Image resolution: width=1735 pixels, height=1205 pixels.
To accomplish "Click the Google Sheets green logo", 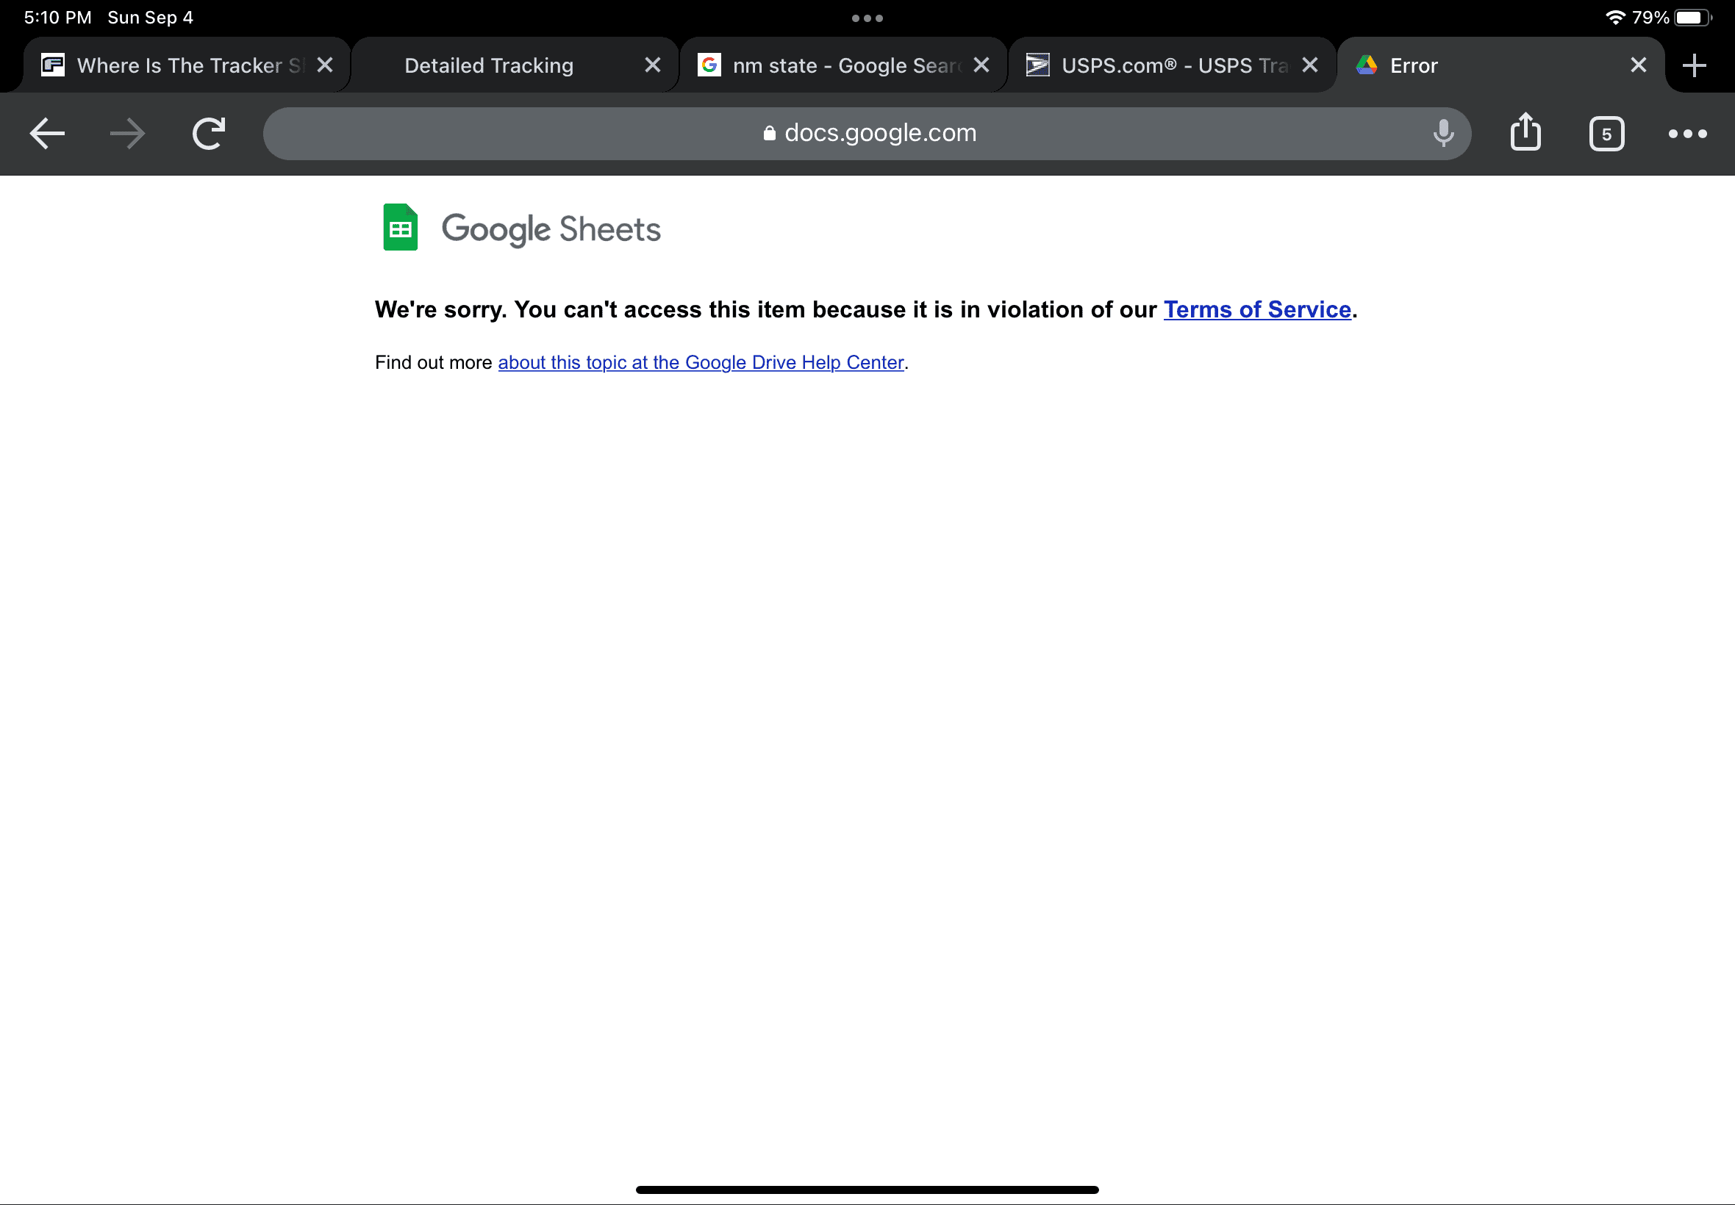I will (401, 227).
